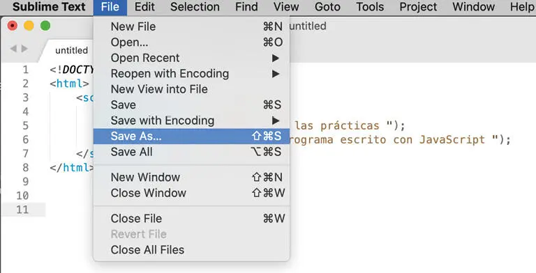The image size is (536, 273).
Task: Open the Edit menu in menu bar
Action: click(x=144, y=7)
